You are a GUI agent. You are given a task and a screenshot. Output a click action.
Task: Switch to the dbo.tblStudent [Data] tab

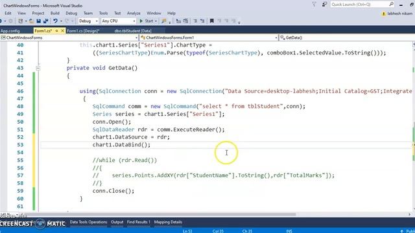pos(133,31)
